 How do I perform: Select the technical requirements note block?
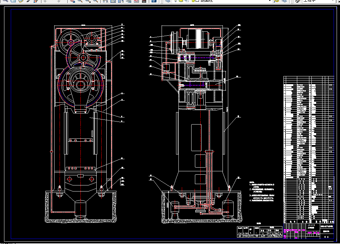click(x=262, y=192)
